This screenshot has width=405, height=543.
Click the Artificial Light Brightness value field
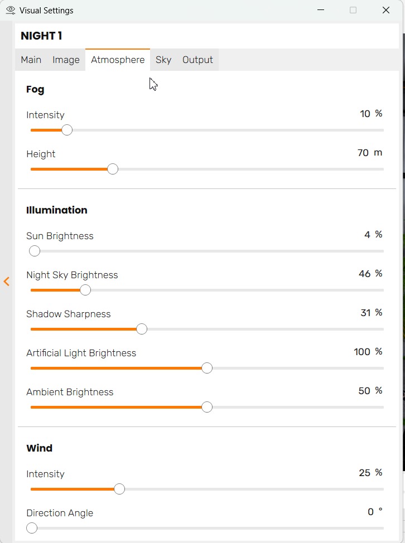coord(362,352)
